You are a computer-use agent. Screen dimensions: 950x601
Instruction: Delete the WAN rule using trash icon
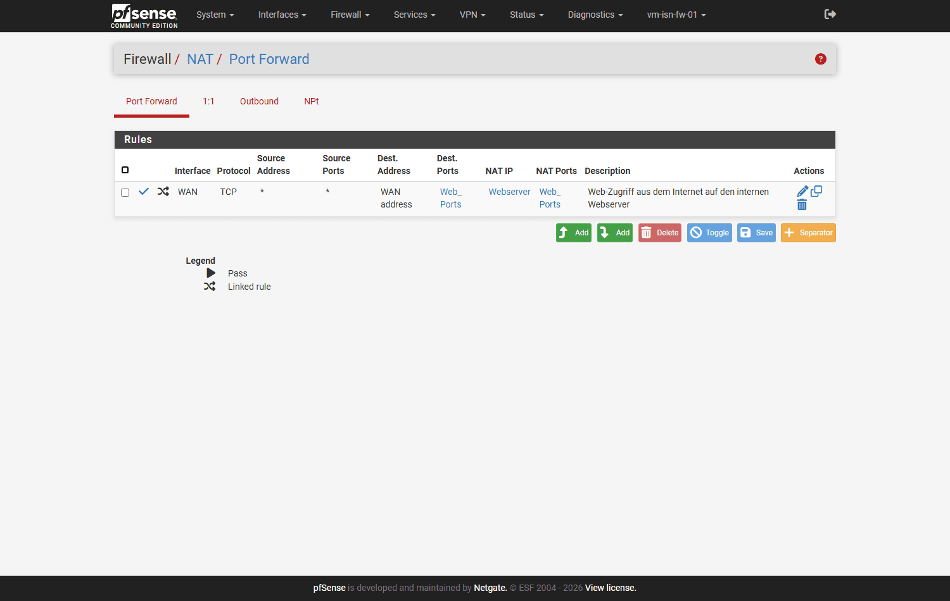pyautogui.click(x=802, y=205)
